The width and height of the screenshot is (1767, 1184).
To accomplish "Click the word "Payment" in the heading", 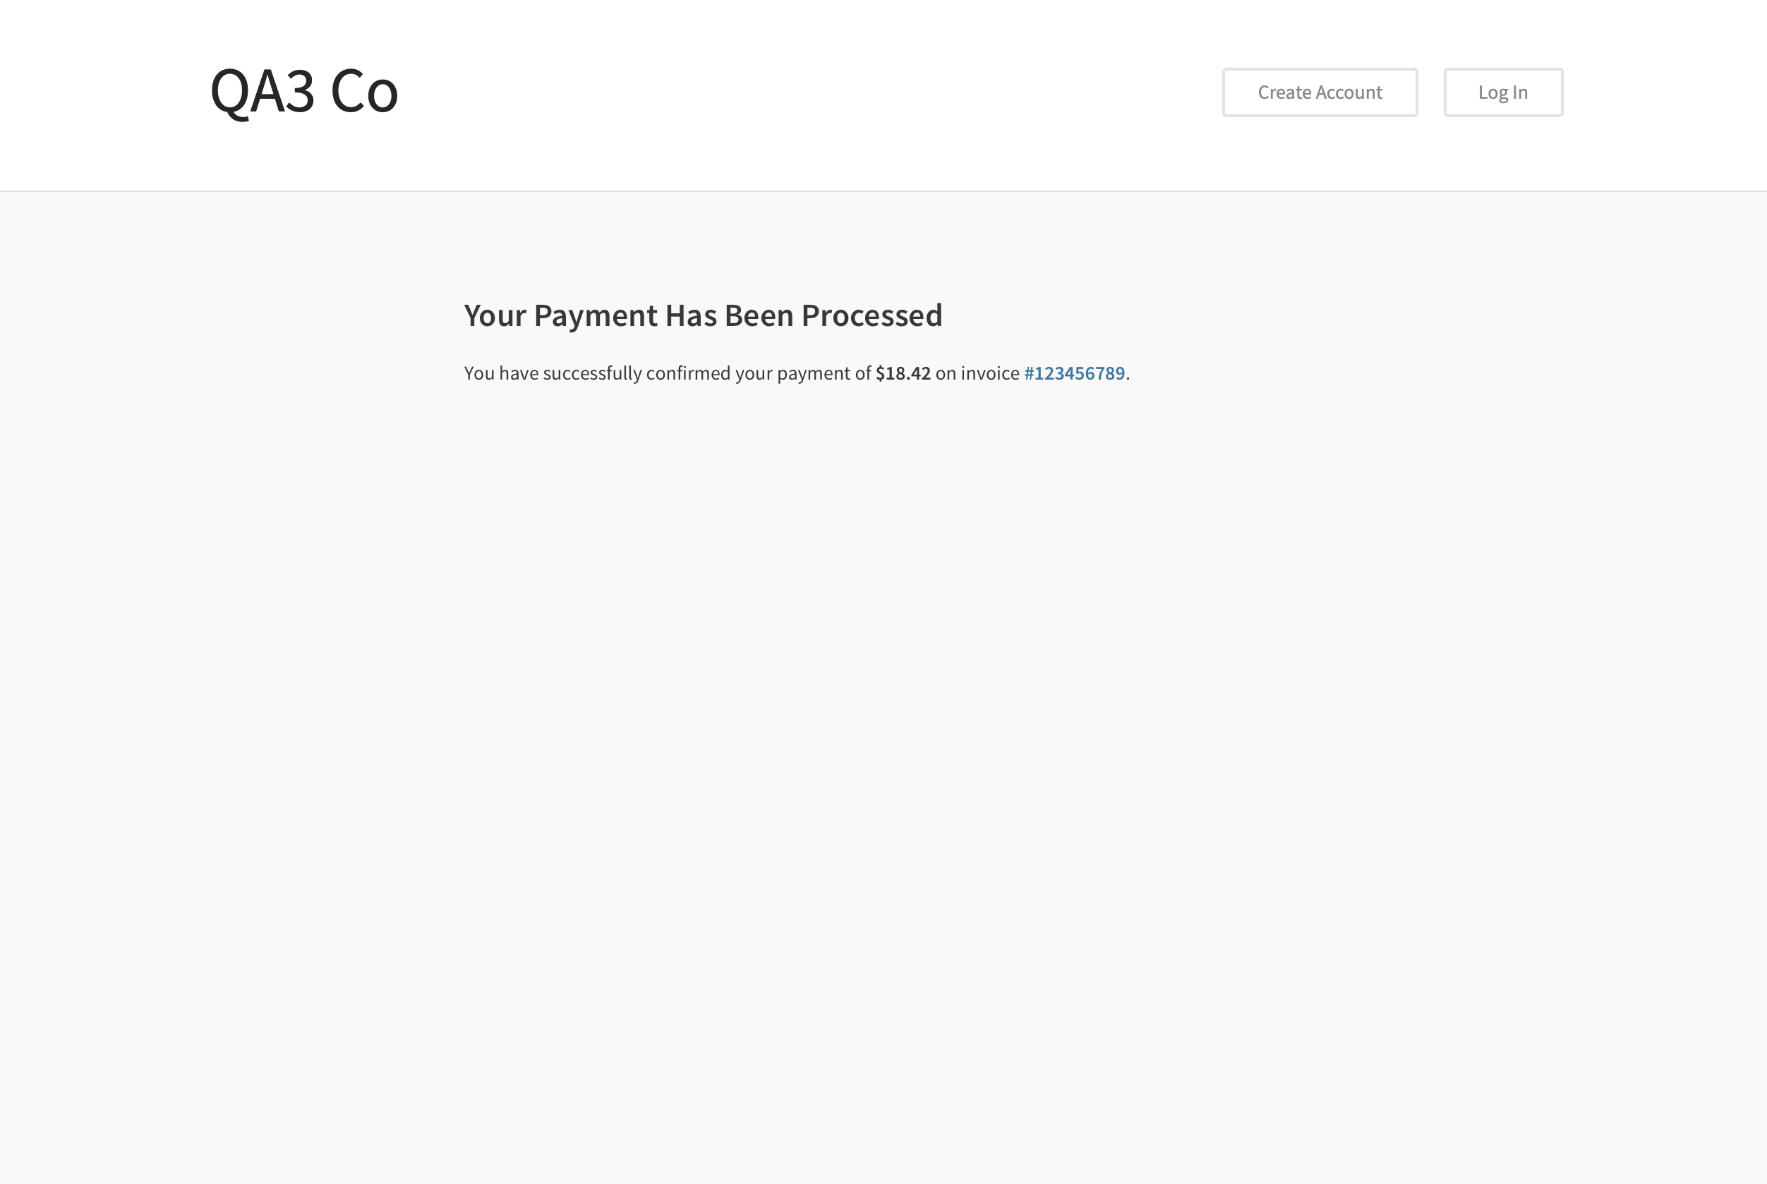I will 595,315.
